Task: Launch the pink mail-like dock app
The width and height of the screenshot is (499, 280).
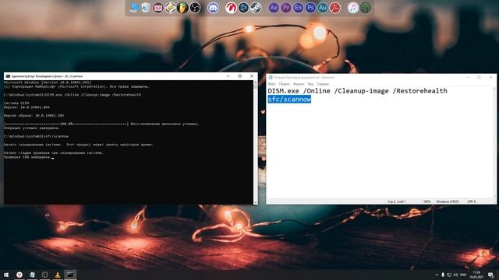Action: pos(157,8)
